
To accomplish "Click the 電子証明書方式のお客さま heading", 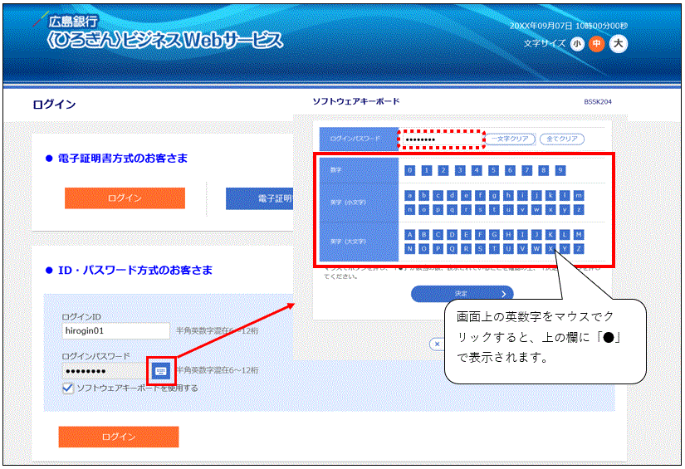I will coord(123,158).
